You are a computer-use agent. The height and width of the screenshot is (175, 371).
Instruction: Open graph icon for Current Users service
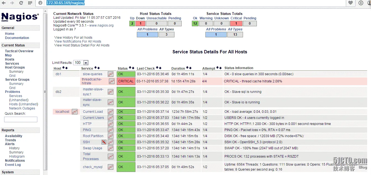pyautogui.click(x=111, y=118)
